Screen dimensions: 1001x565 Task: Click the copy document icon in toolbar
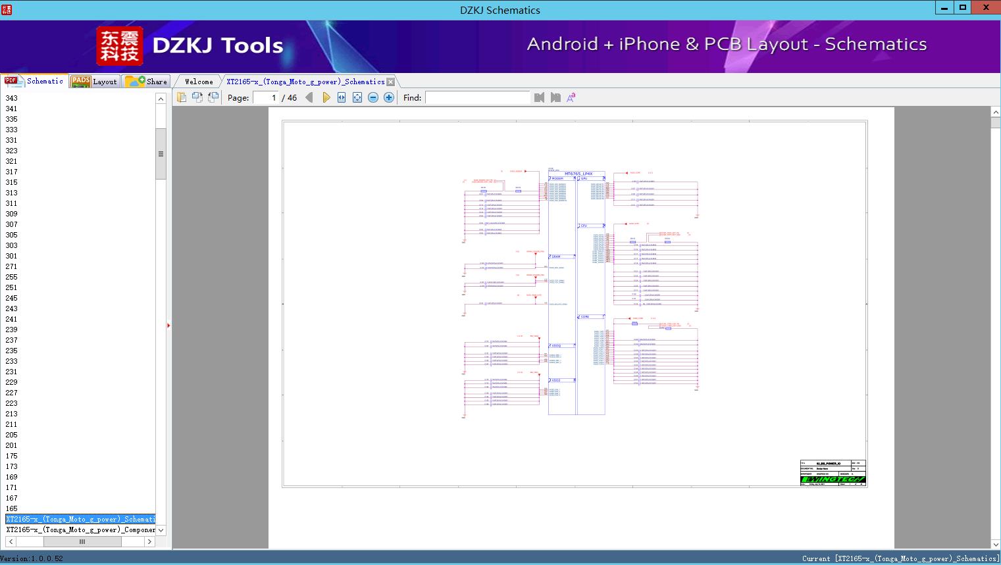pyautogui.click(x=182, y=97)
